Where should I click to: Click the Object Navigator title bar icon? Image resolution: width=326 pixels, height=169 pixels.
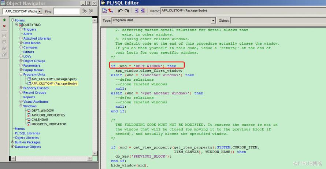click(x=3, y=3)
